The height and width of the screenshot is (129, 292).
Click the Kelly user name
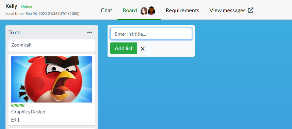point(11,6)
